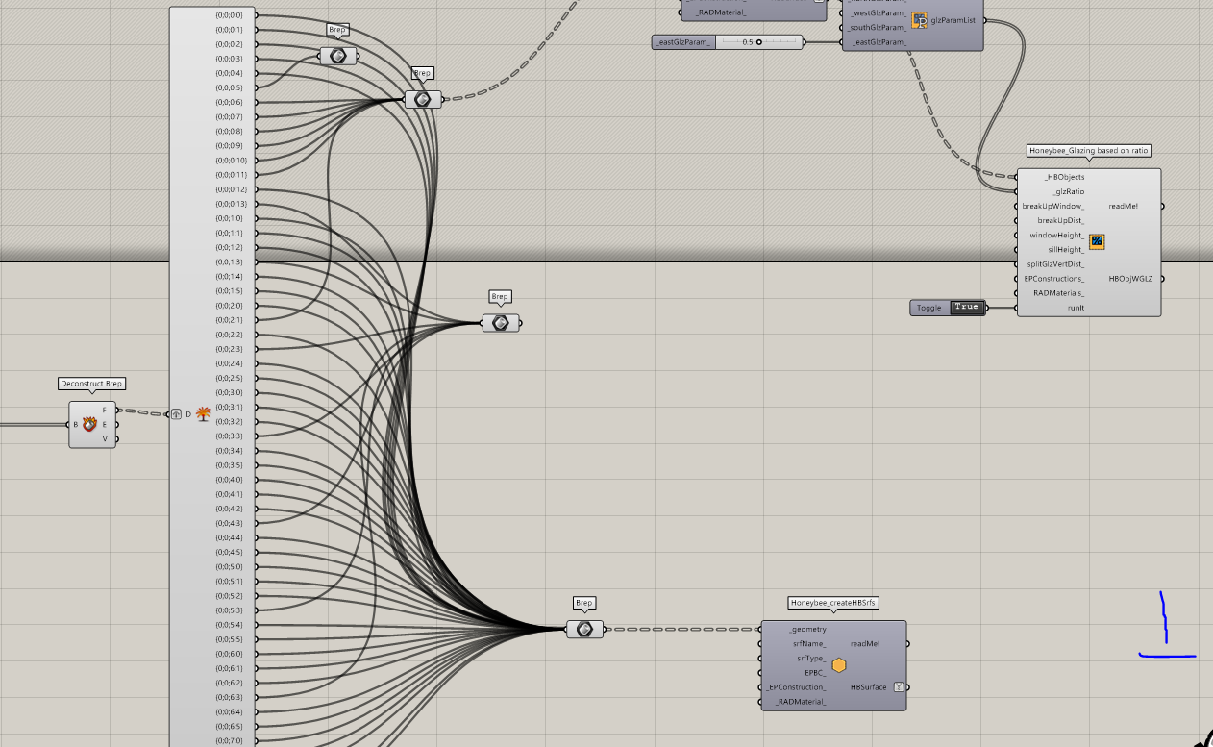This screenshot has width=1213, height=747.
Task: Click the graft arrow icon on input D
Action: pos(177,414)
